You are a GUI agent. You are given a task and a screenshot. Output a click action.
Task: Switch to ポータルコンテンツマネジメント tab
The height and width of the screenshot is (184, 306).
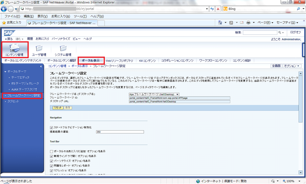tap(23, 60)
